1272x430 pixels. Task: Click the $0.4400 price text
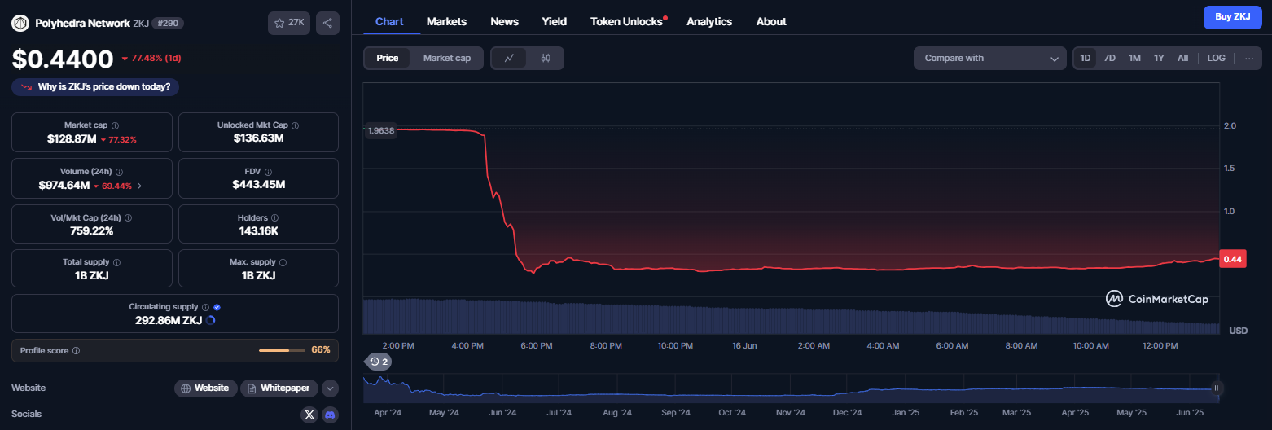(63, 59)
